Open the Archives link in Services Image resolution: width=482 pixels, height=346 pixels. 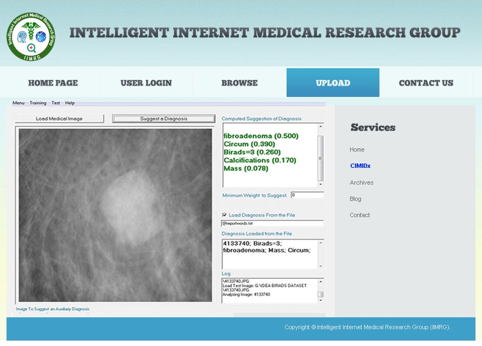[x=361, y=182]
